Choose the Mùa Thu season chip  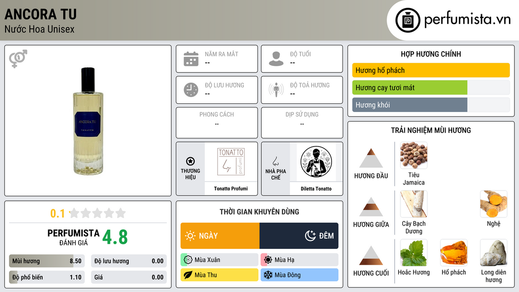click(x=219, y=275)
